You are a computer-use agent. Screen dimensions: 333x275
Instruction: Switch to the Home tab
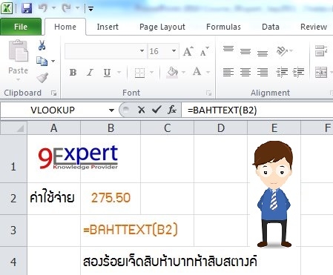pos(65,27)
